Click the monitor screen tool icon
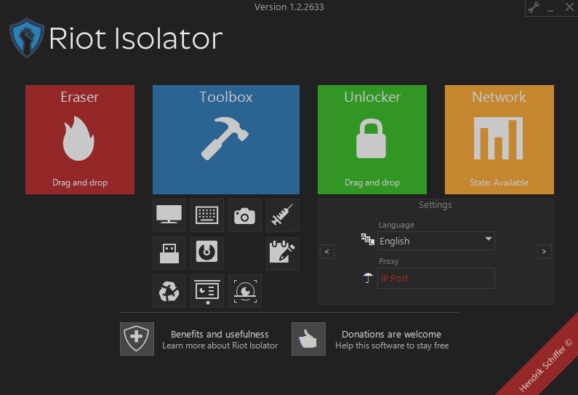The width and height of the screenshot is (578, 395). 169,215
